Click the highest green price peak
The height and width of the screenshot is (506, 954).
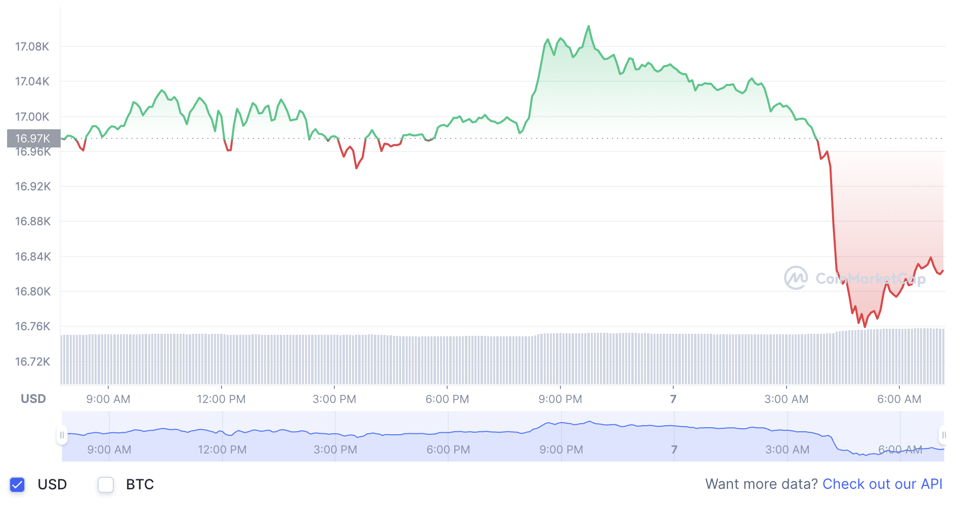[588, 26]
